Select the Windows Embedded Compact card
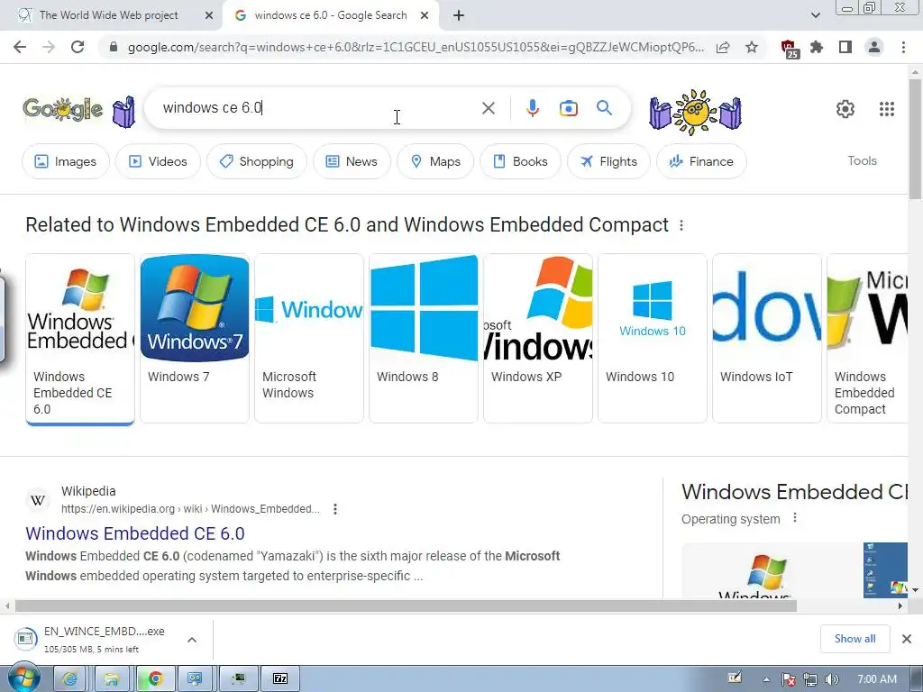 (x=867, y=339)
